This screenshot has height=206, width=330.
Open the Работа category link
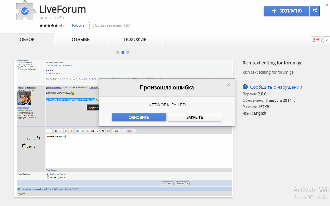[78, 25]
